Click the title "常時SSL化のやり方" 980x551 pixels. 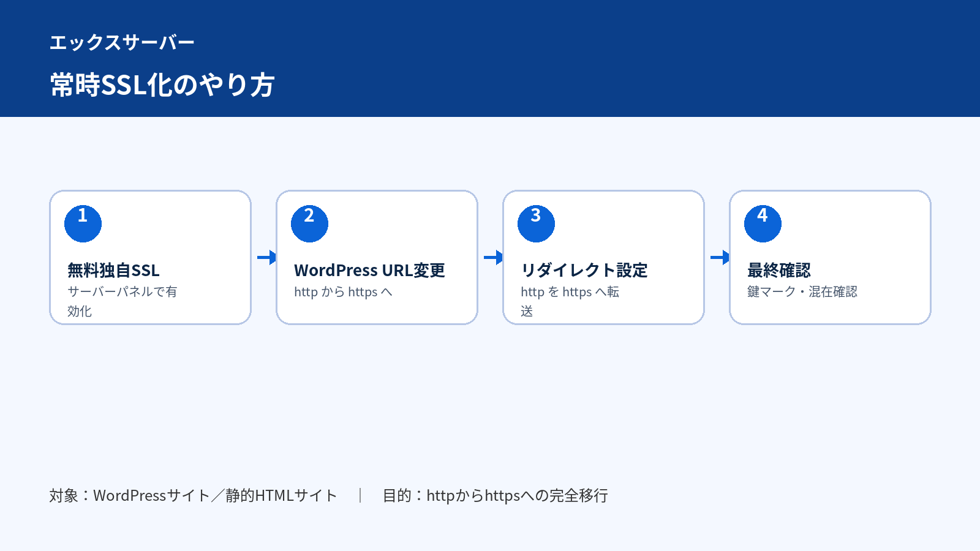(162, 84)
